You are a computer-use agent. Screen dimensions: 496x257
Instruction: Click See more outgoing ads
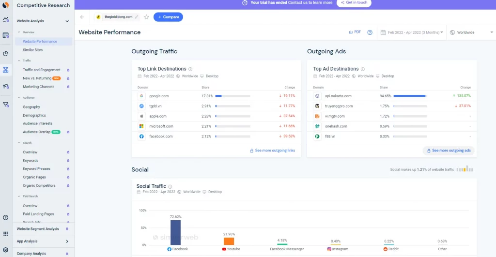tap(449, 151)
